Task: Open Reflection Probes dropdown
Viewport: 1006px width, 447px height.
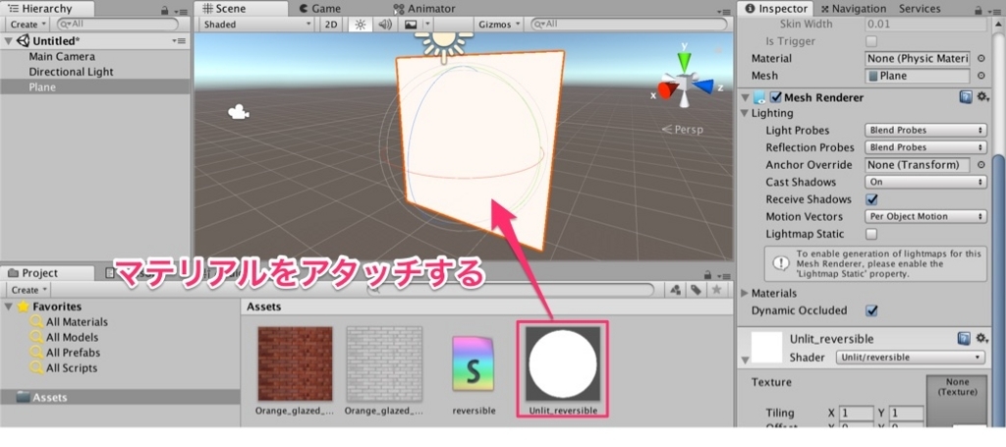Action: tap(925, 147)
